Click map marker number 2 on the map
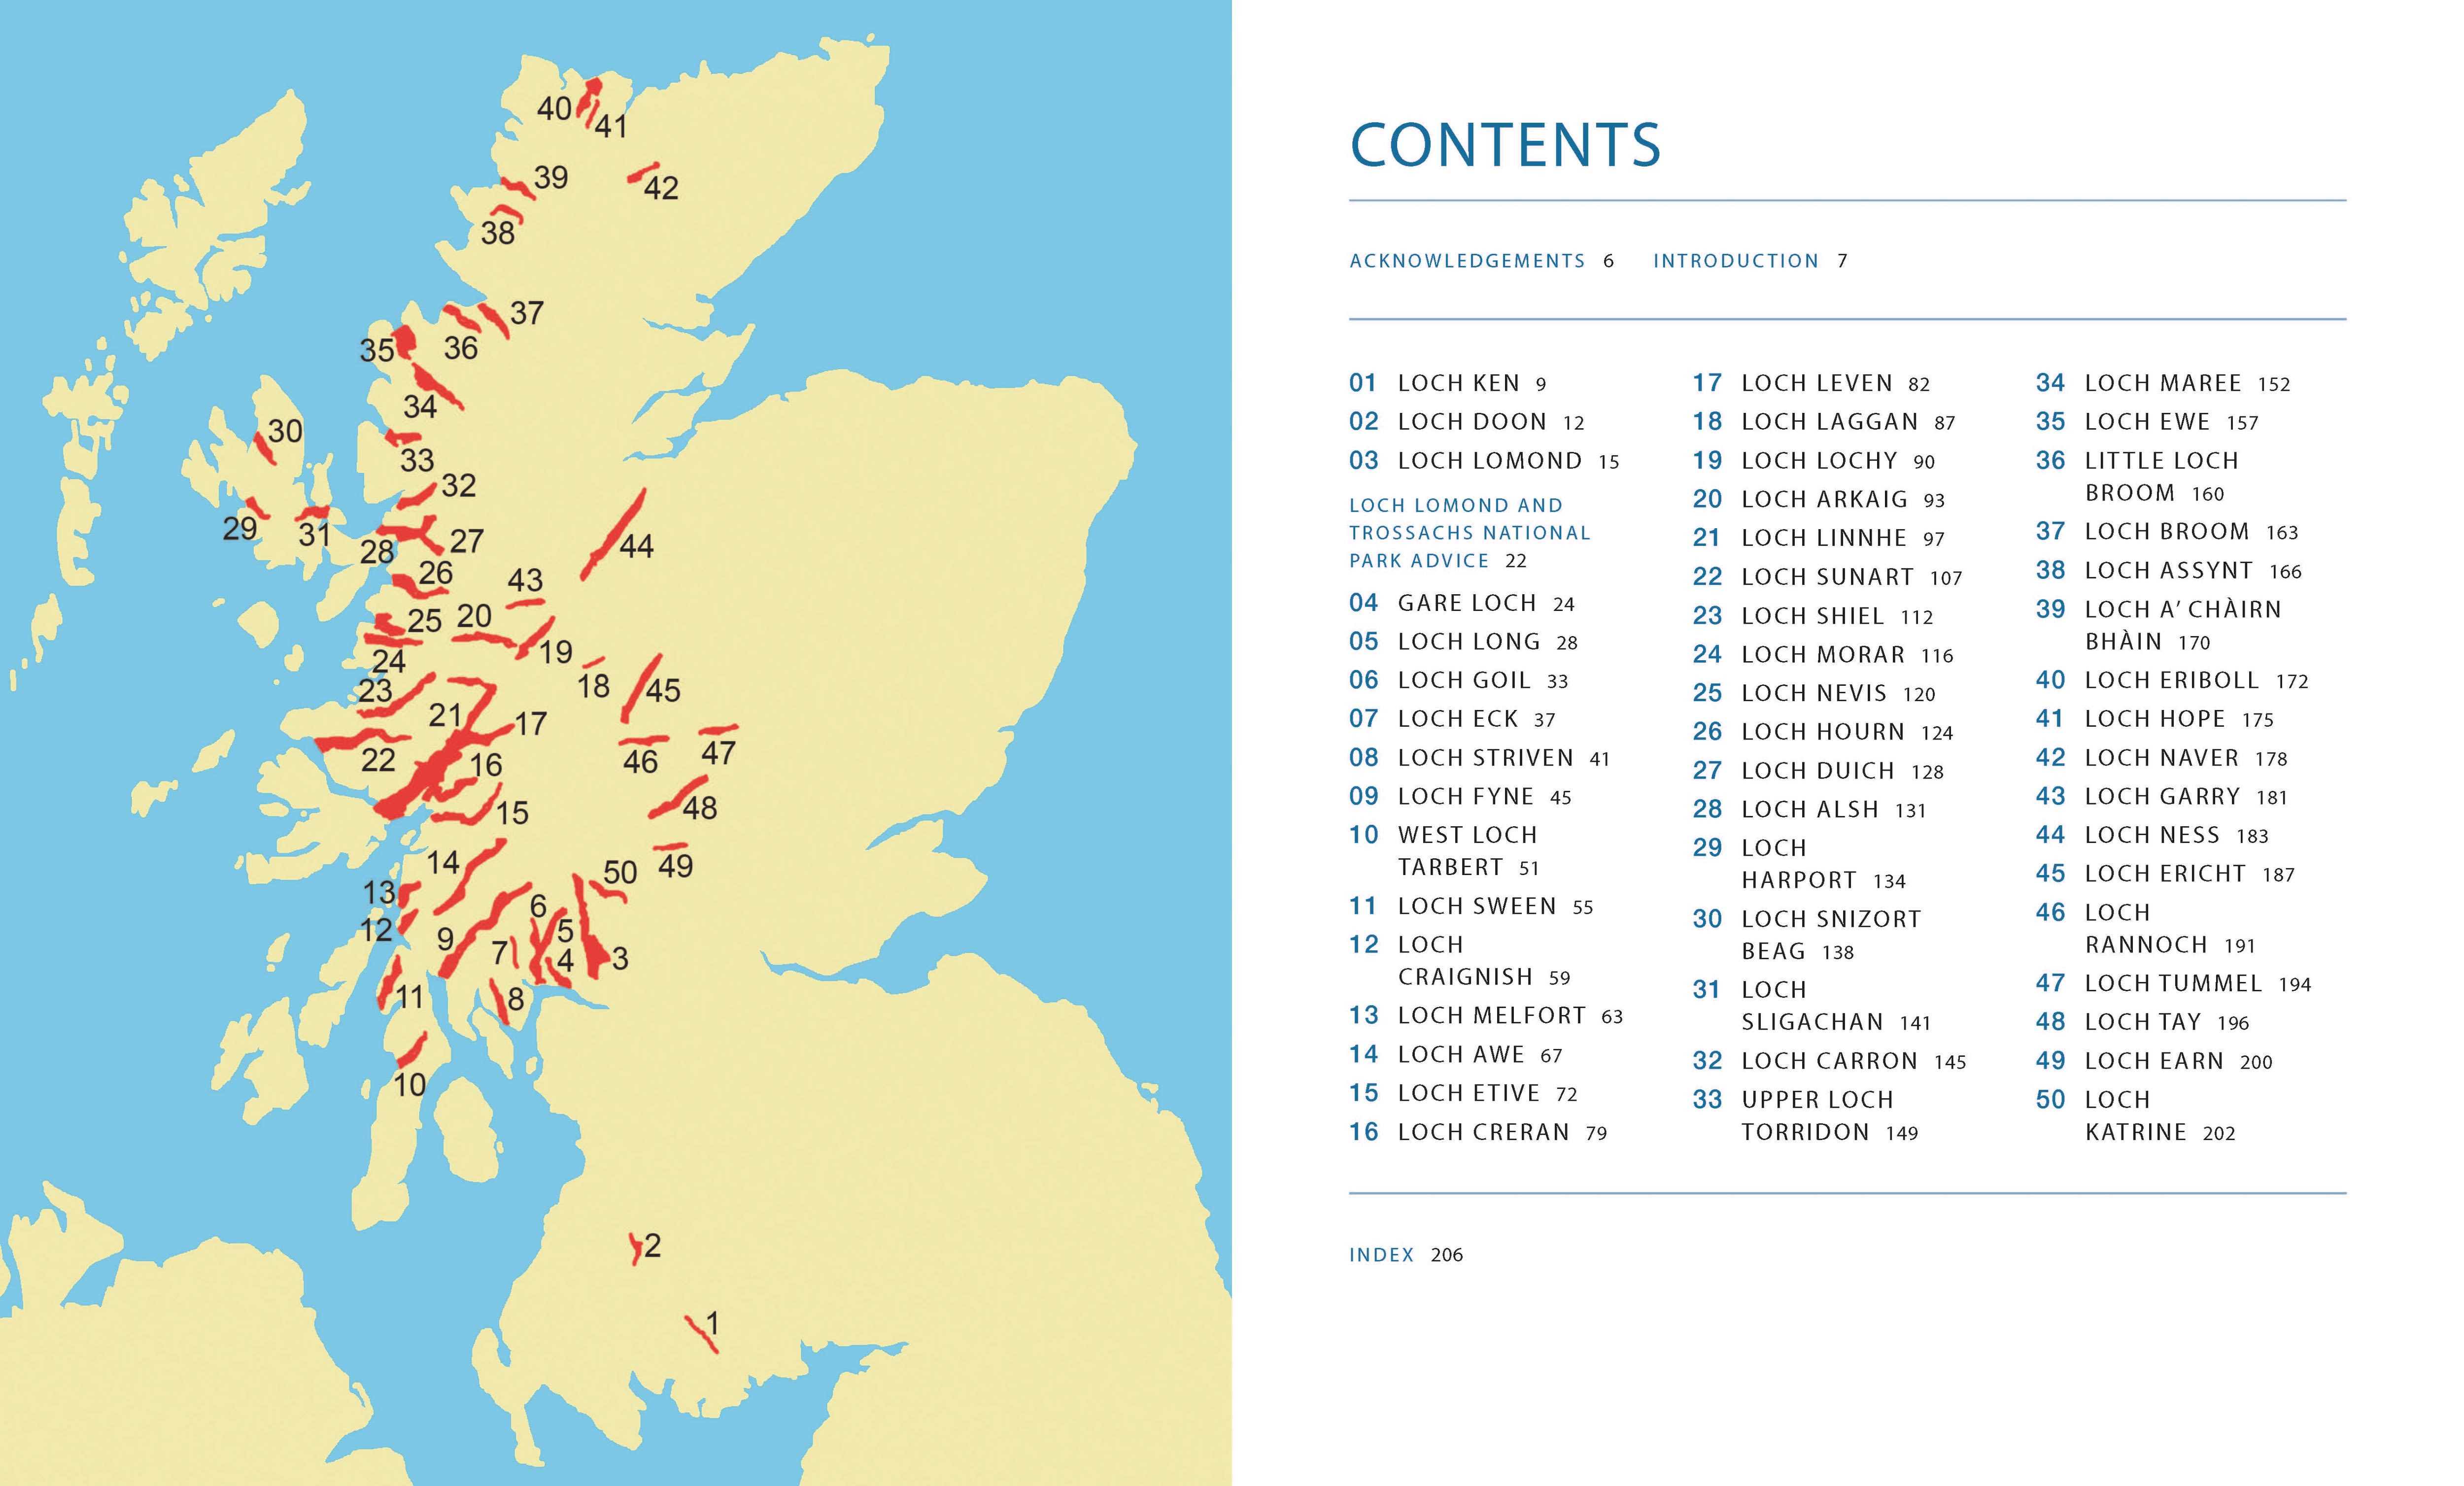Screen dimensions: 2464x1486 (x=652, y=1246)
